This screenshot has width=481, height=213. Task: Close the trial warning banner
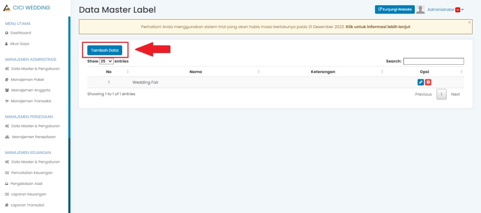click(469, 23)
